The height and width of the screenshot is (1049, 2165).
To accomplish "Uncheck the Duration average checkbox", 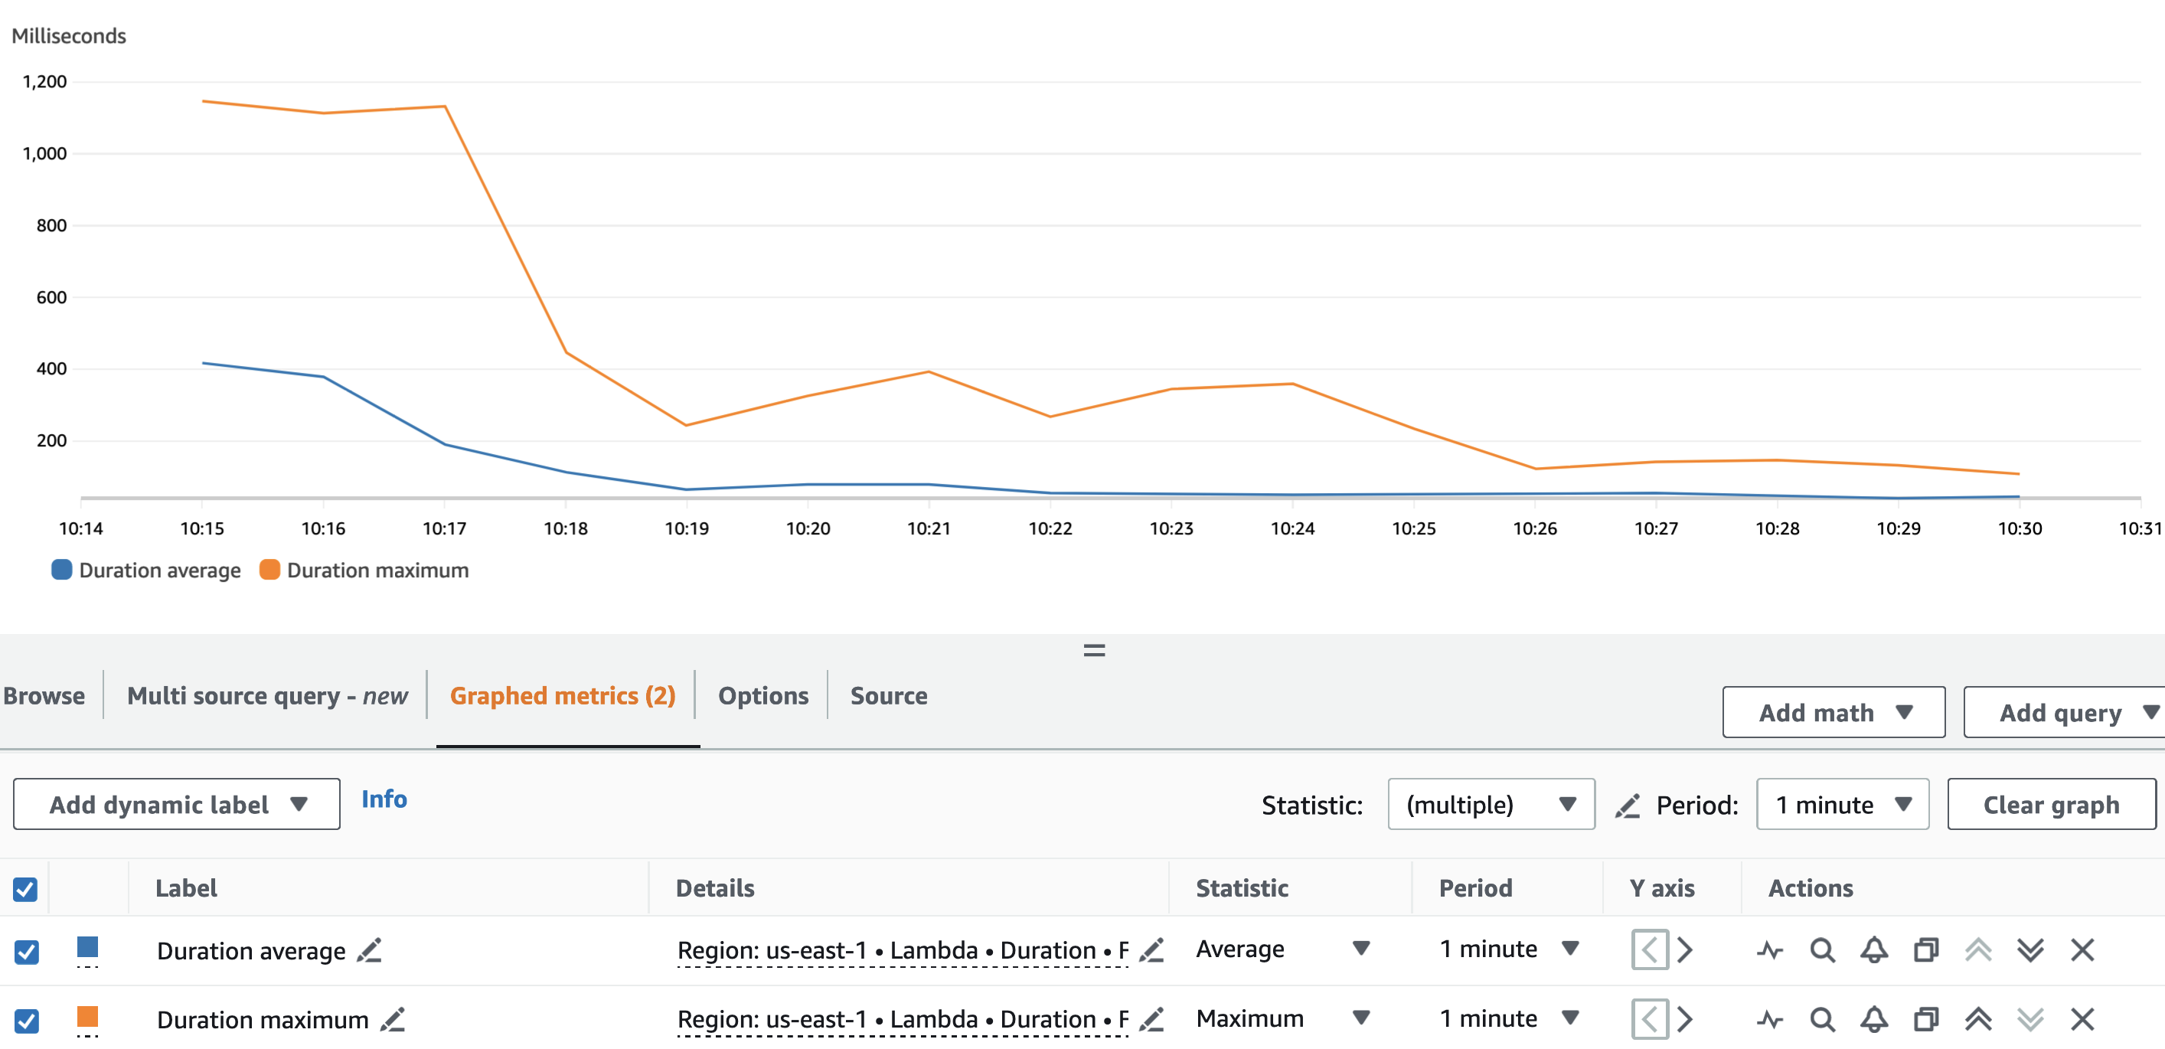I will coord(26,952).
